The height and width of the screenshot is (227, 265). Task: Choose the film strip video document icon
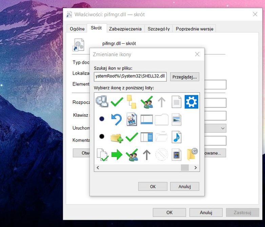pyautogui.click(x=177, y=154)
